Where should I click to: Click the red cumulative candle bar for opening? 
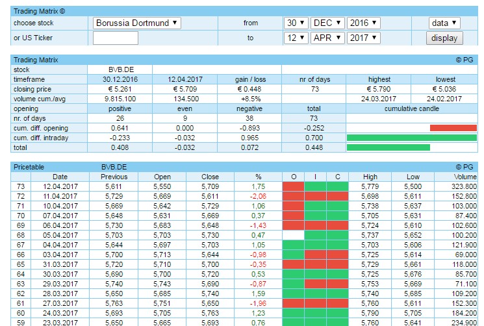(453, 128)
